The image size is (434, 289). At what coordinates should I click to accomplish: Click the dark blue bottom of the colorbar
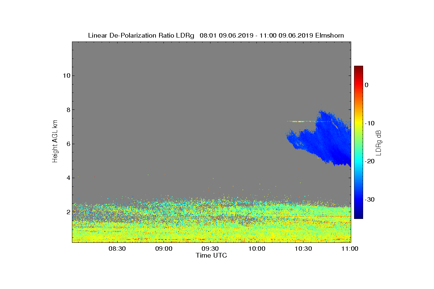(358, 216)
